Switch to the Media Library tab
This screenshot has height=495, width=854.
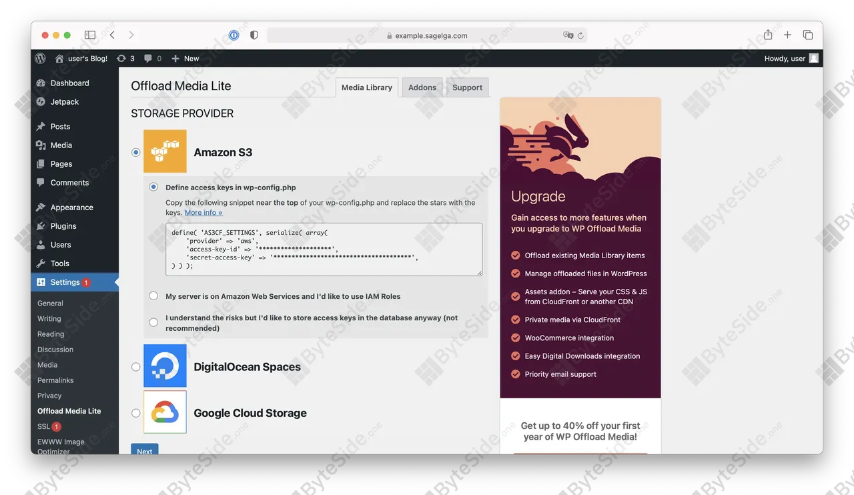pos(367,87)
